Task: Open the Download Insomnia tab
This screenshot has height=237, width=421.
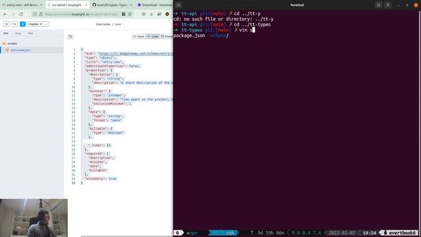Action: pyautogui.click(x=155, y=5)
